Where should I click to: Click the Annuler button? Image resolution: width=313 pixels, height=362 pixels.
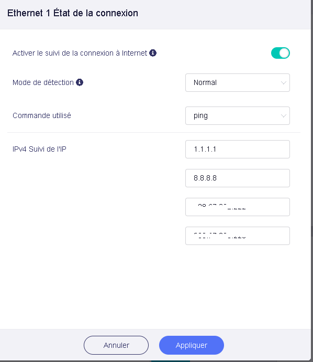[116, 345]
